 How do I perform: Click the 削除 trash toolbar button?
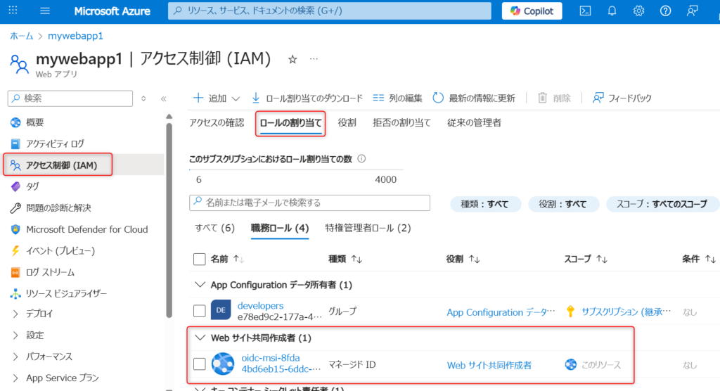(554, 98)
